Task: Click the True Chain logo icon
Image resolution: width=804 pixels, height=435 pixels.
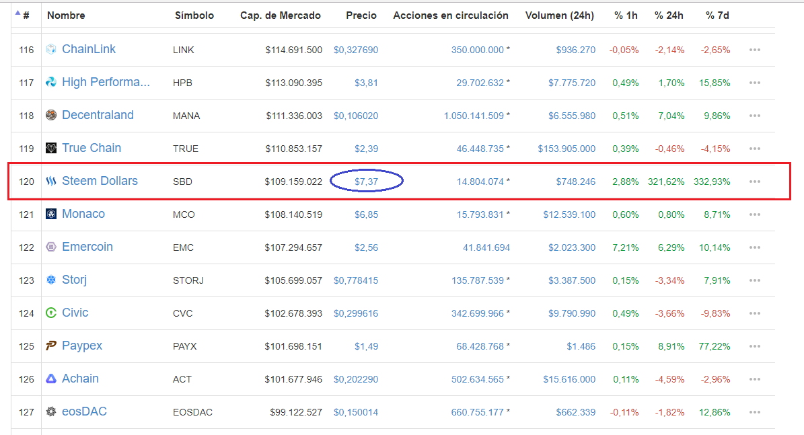Action: (50, 148)
